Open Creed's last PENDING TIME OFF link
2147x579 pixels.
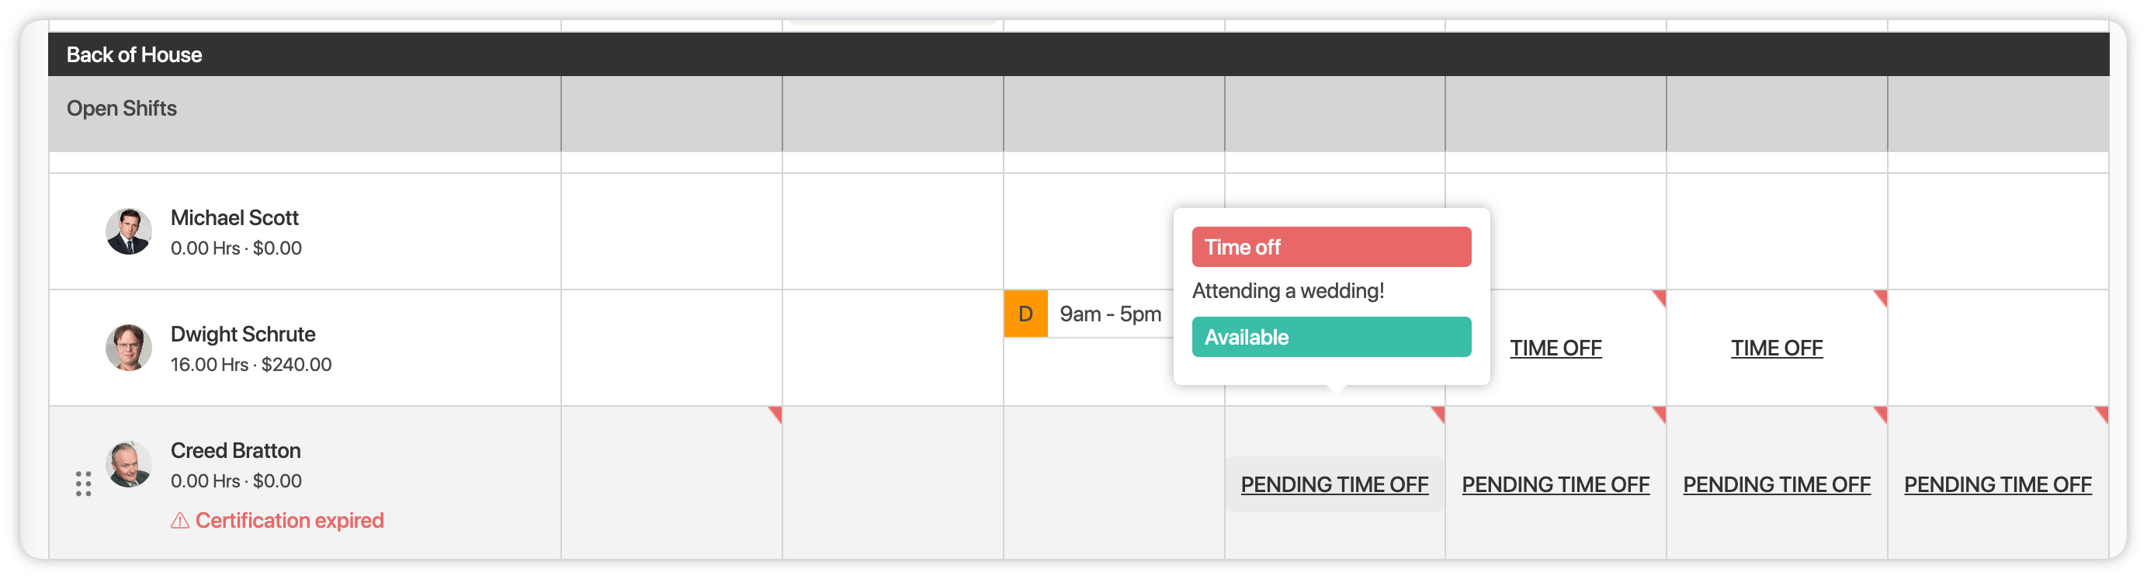(x=1997, y=485)
